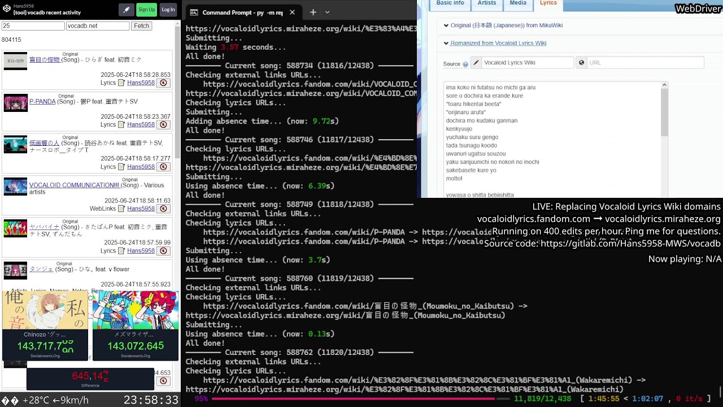Click the Command Prompt tab icon
This screenshot has width=723, height=407.
click(194, 12)
